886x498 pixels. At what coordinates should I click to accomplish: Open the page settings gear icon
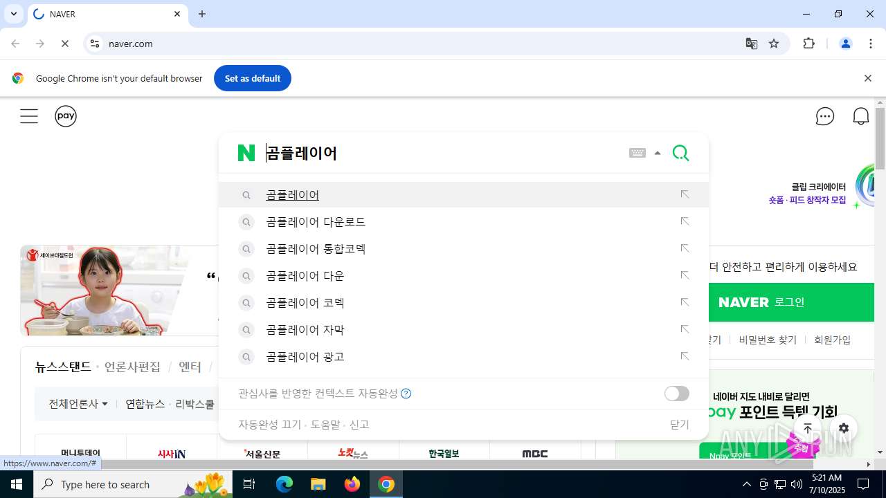(844, 428)
